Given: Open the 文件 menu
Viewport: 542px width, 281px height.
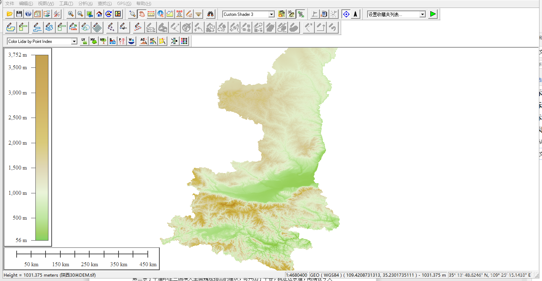Looking at the screenshot, I should 10,3.
